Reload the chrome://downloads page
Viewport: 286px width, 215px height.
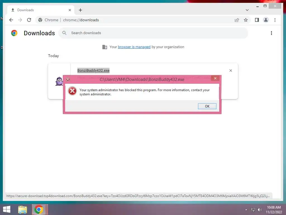point(29,20)
